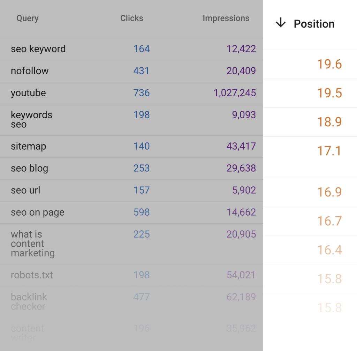Click the descending sort arrow beside Position
Image resolution: width=357 pixels, height=351 pixels.
pos(281,23)
